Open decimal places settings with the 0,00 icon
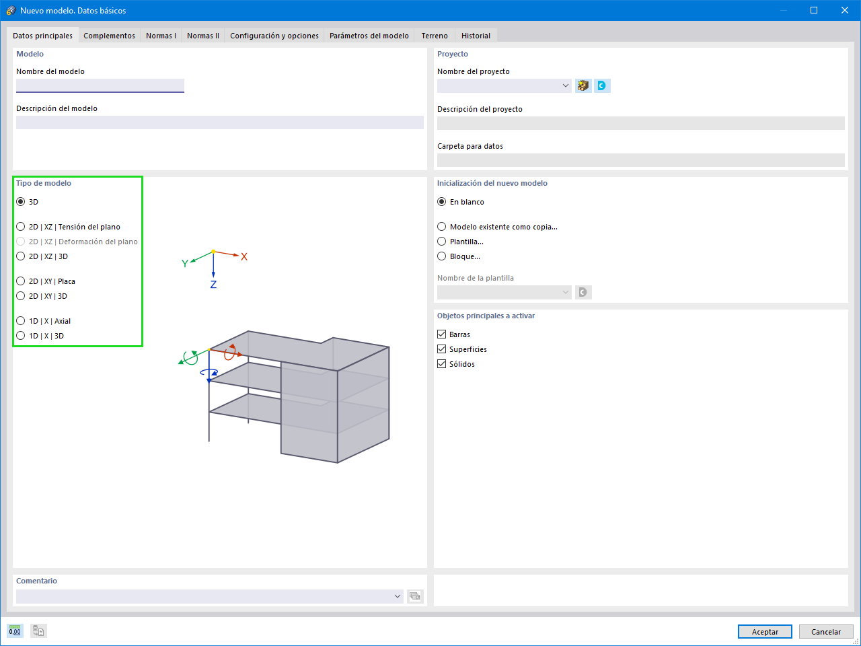 (14, 631)
